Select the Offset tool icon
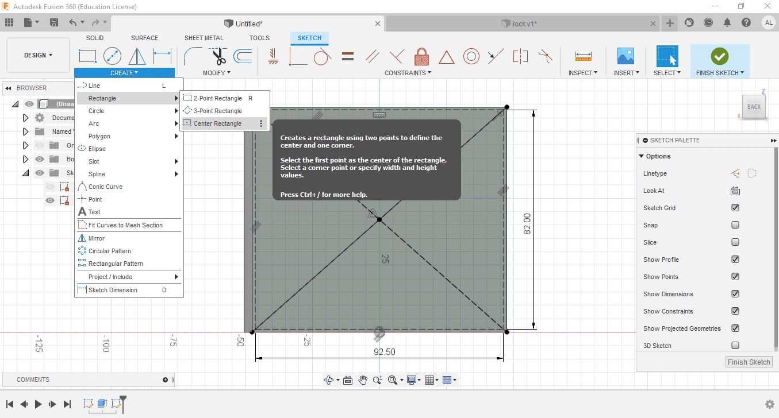779x418 pixels. (243, 56)
